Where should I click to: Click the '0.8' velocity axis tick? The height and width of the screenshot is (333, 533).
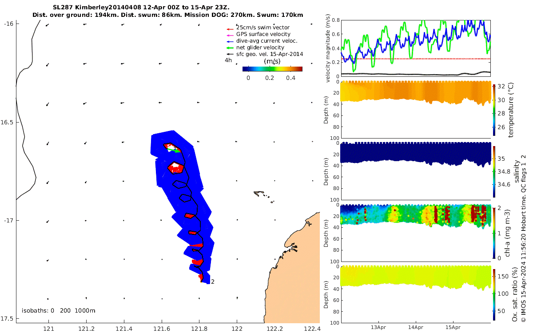[335, 20]
